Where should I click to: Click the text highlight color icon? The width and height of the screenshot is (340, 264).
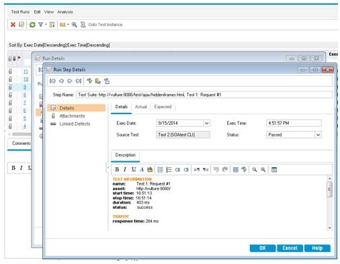[150, 169]
